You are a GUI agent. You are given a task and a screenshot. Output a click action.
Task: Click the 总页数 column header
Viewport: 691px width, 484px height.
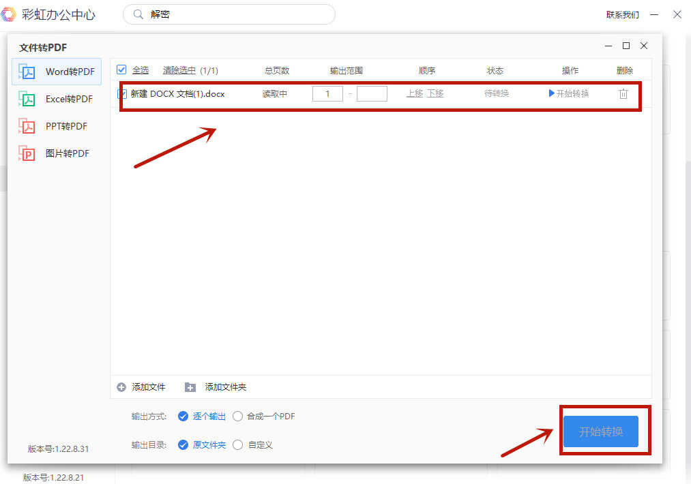[x=277, y=70]
